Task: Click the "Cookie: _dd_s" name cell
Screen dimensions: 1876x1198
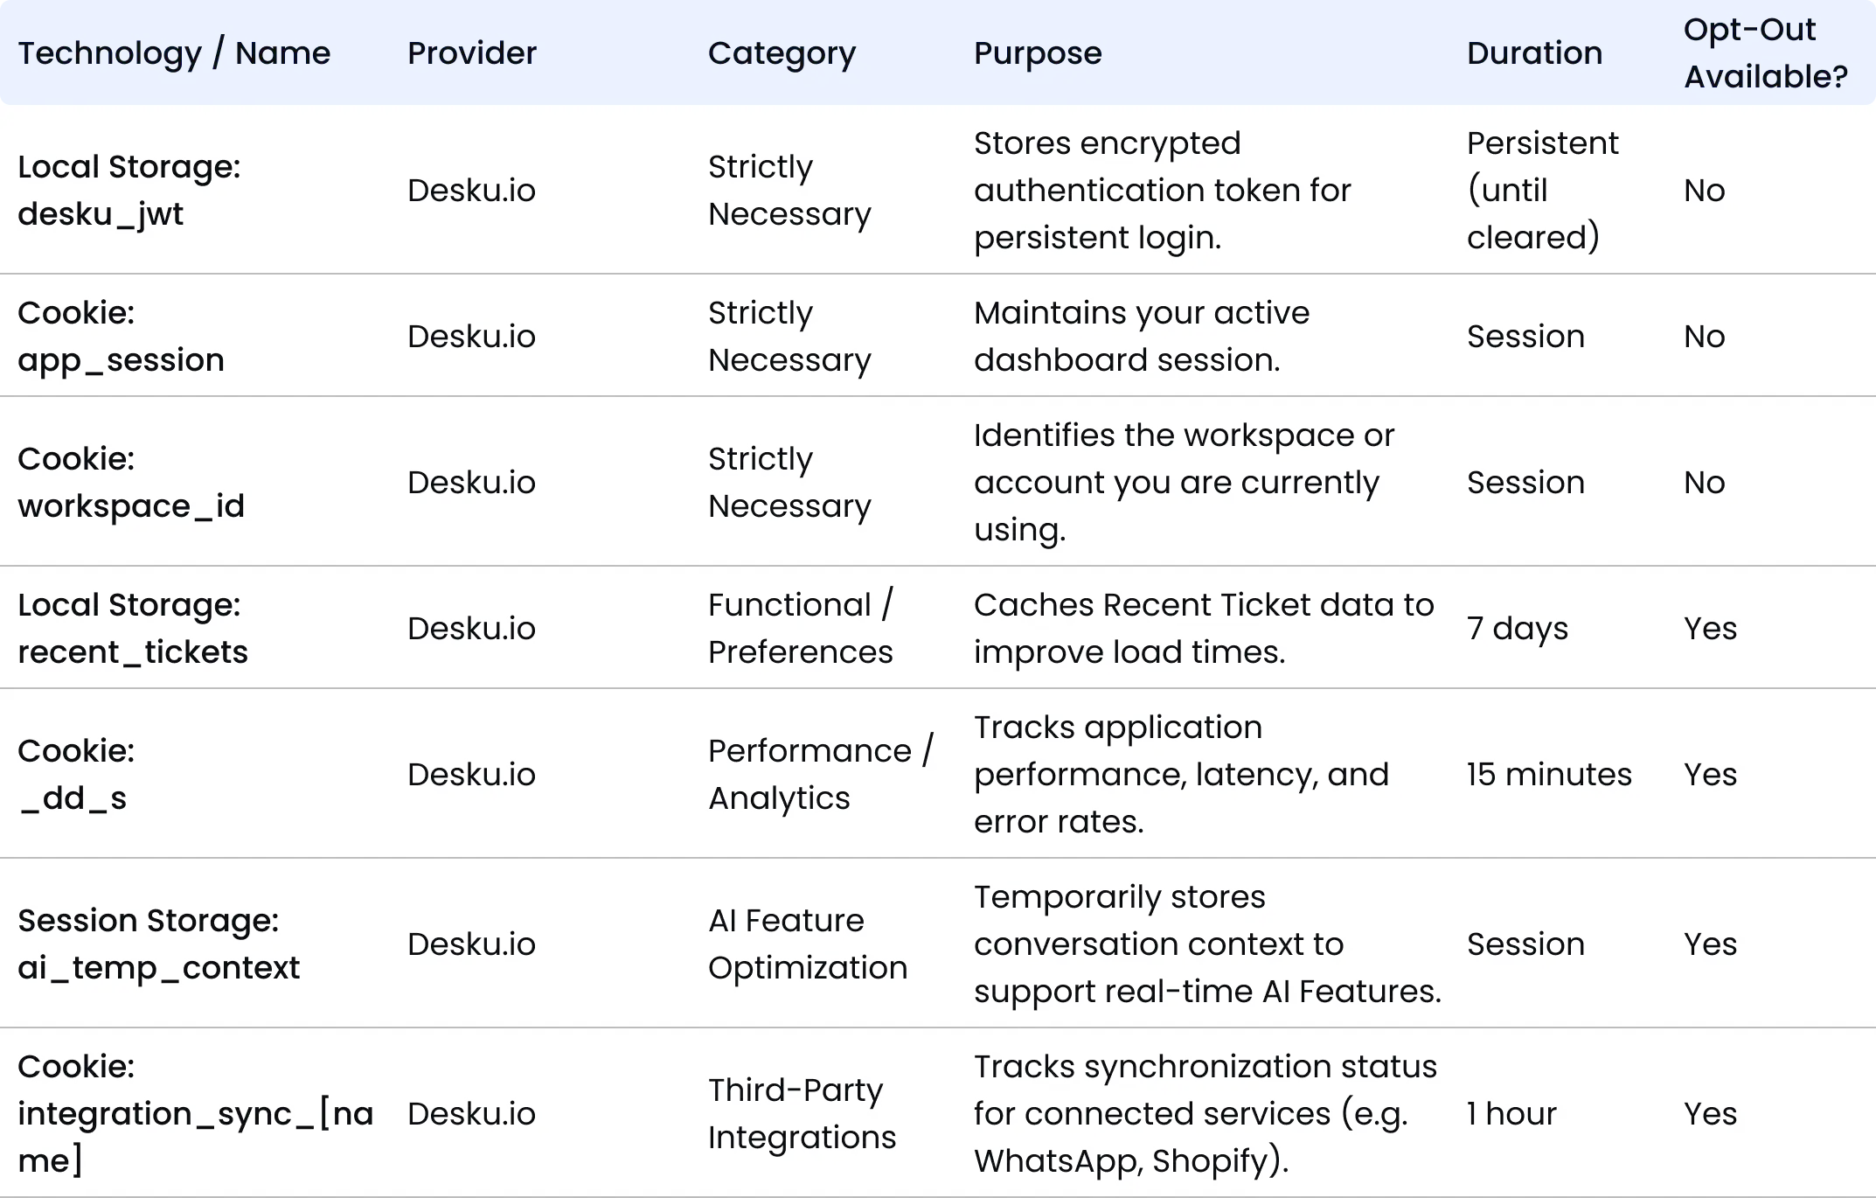Action: [x=76, y=775]
